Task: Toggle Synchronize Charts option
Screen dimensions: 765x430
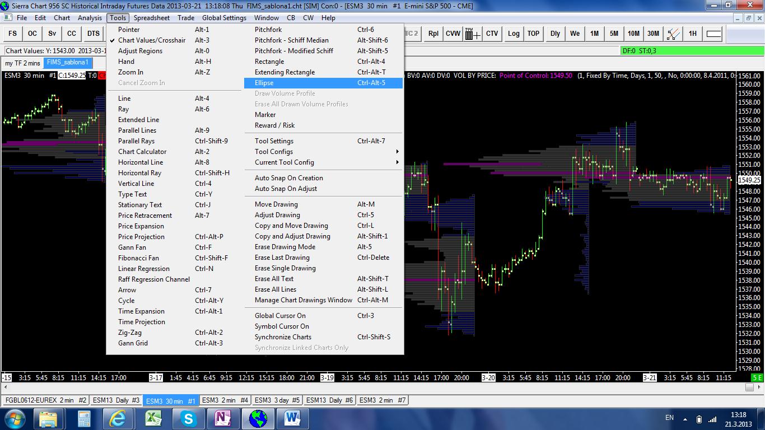Action: pos(283,337)
